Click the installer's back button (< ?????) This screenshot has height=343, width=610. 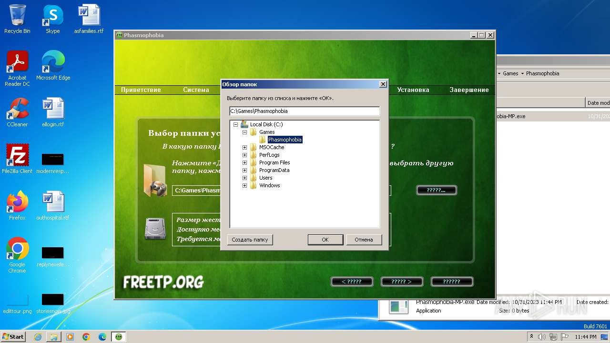click(352, 282)
